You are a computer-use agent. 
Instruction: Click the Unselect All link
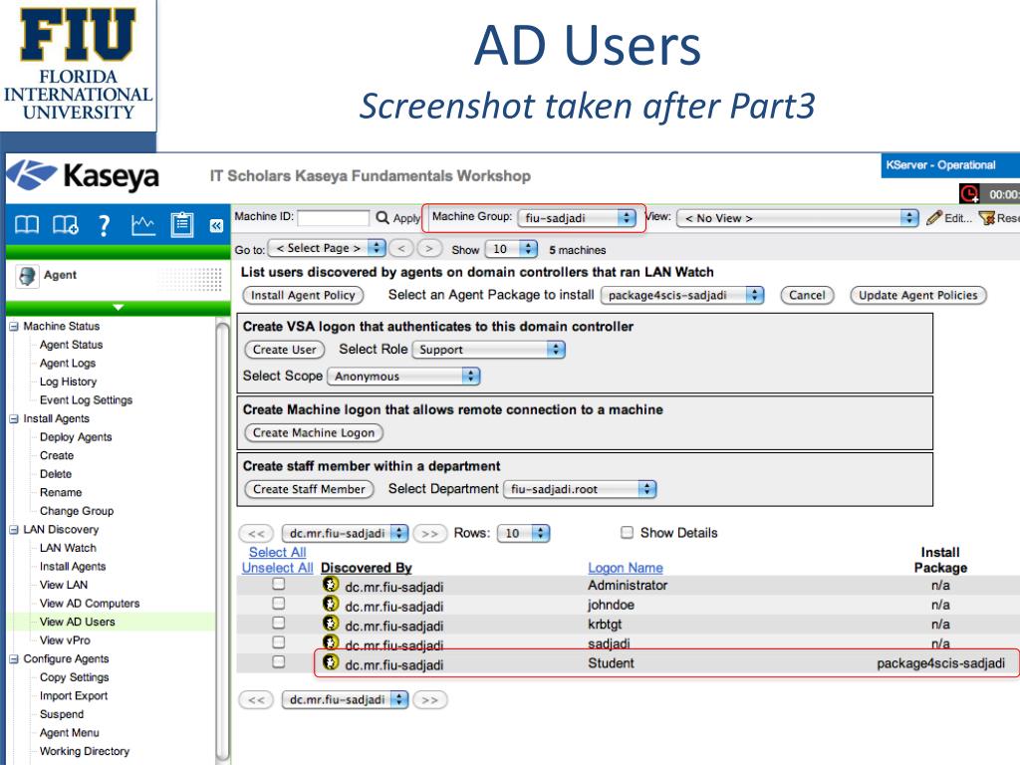pos(277,568)
